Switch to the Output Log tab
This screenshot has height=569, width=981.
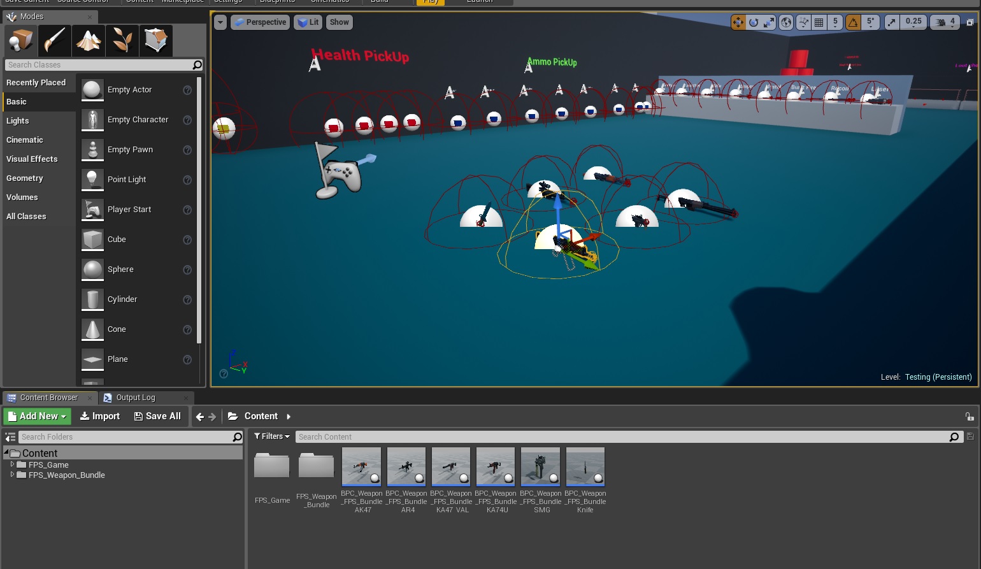coord(135,398)
